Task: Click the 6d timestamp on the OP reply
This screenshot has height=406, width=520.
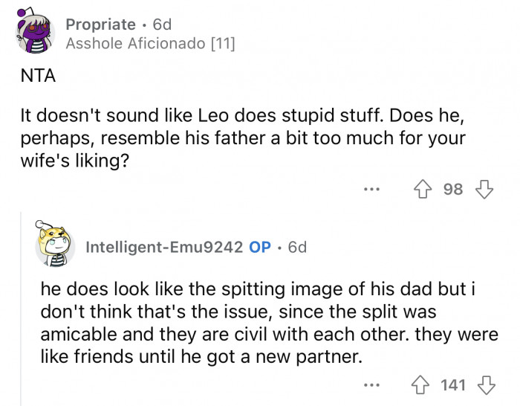Action: click(x=297, y=247)
